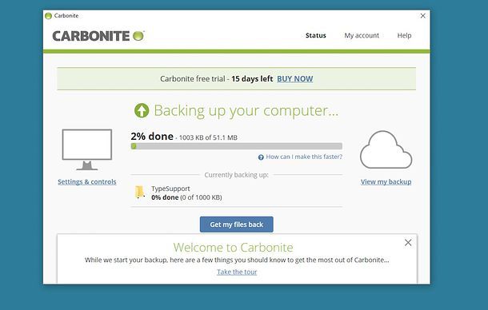Screen dimensions: 488x310
Task: Dismiss the Welcome to Carbonite panel
Action: [408, 243]
